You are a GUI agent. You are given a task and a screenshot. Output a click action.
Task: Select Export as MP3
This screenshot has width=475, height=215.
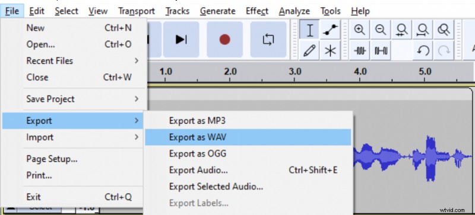pyautogui.click(x=248, y=121)
